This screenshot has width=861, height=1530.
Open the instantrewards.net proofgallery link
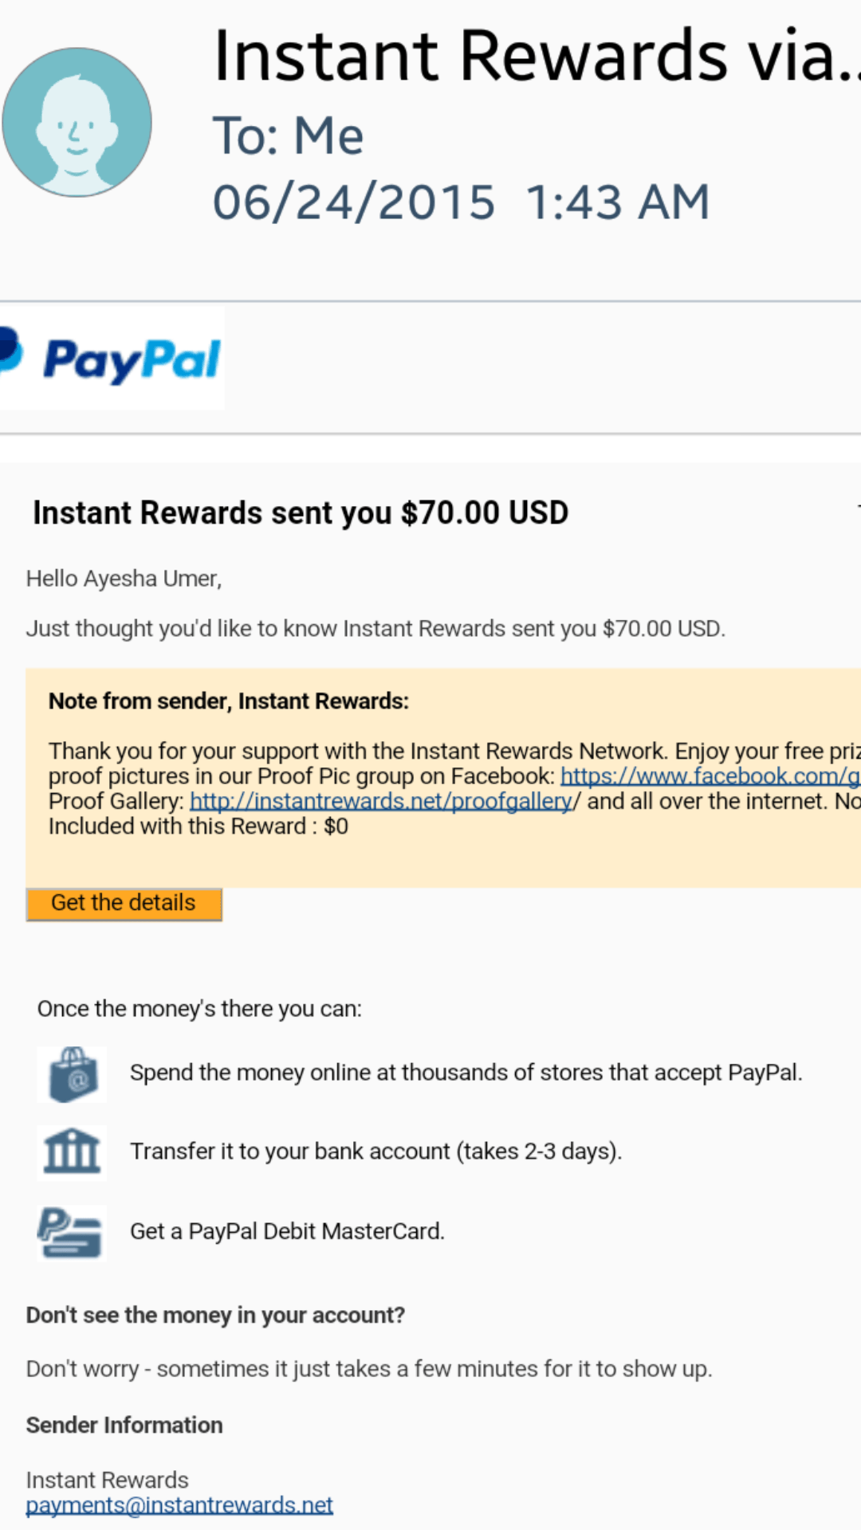click(382, 801)
